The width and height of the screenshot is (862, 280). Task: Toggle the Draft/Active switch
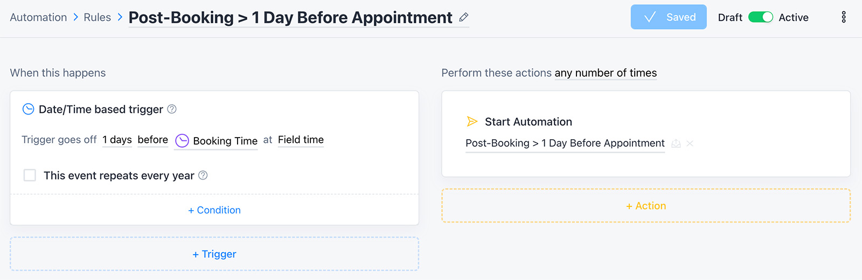point(761,17)
